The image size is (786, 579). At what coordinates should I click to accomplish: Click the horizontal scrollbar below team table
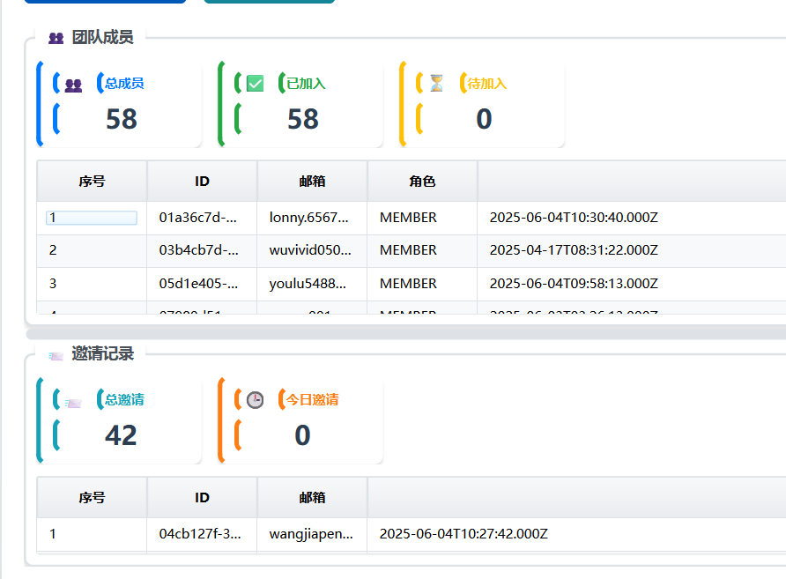tap(406, 334)
